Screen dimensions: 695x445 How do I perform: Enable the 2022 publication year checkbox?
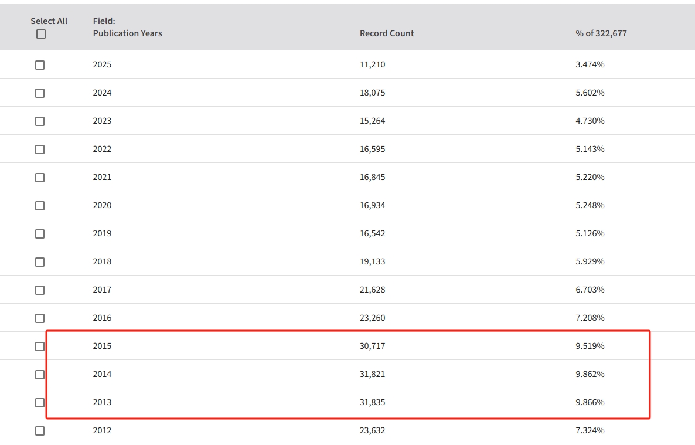point(40,150)
